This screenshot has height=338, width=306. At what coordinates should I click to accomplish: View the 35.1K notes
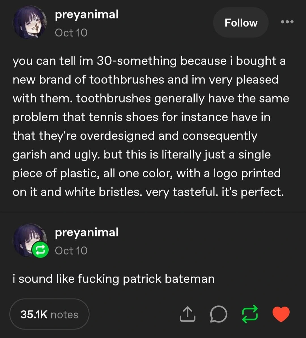pos(49,314)
